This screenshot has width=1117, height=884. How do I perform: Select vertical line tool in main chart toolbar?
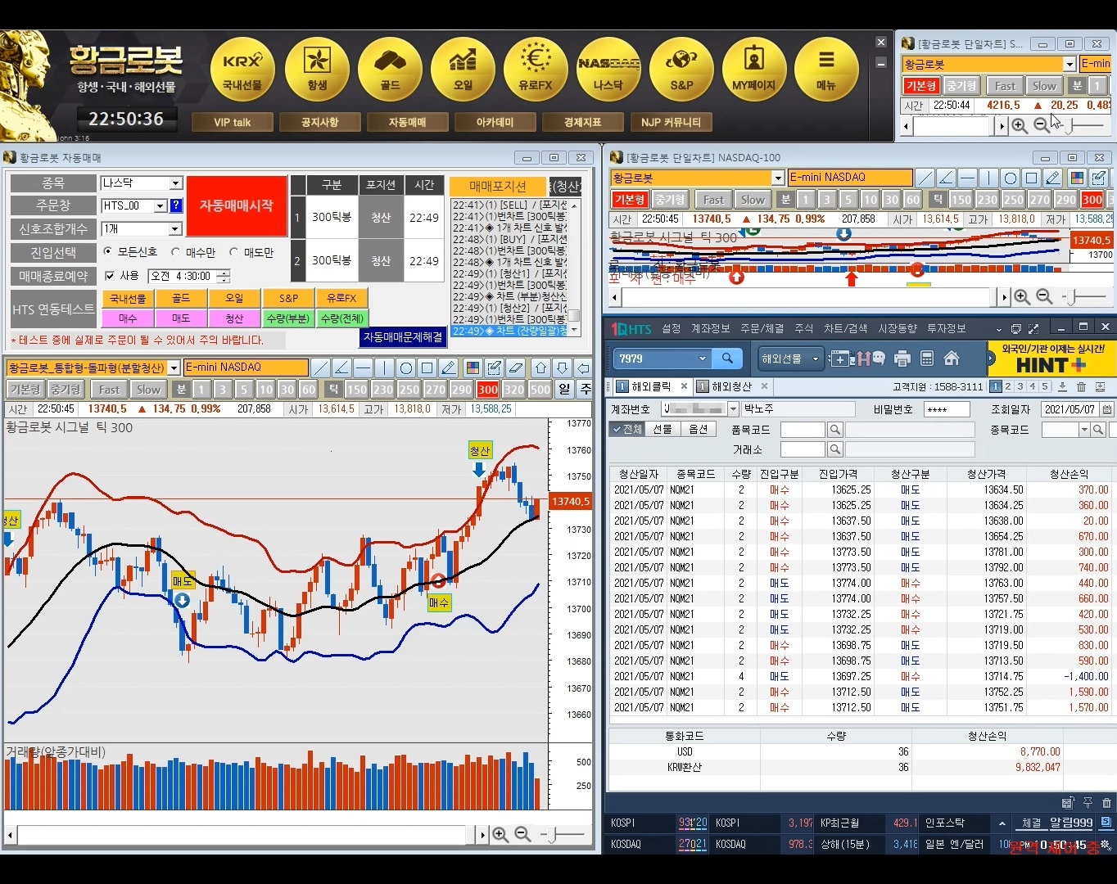[x=385, y=368]
